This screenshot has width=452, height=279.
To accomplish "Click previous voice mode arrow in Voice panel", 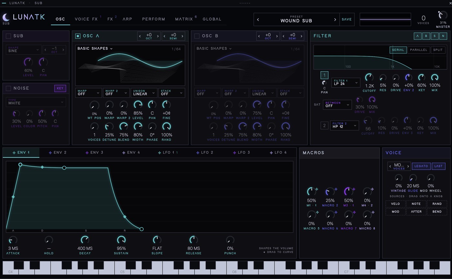I will coord(390,166).
